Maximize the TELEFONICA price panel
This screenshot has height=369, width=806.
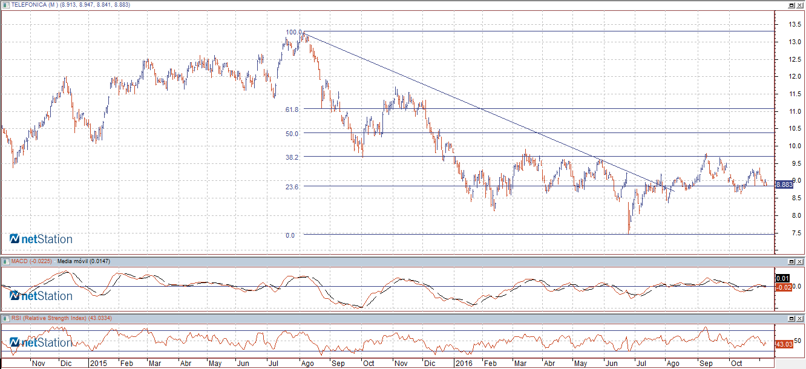pyautogui.click(x=791, y=5)
